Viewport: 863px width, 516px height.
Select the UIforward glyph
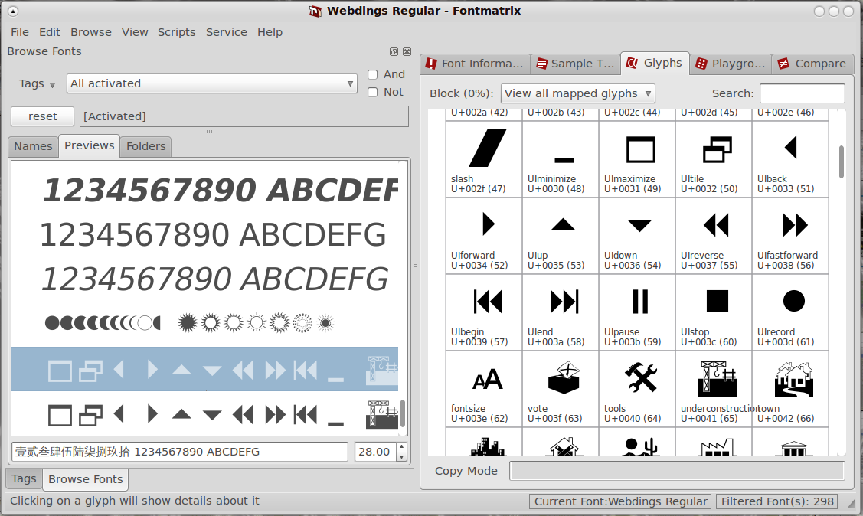pyautogui.click(x=483, y=236)
